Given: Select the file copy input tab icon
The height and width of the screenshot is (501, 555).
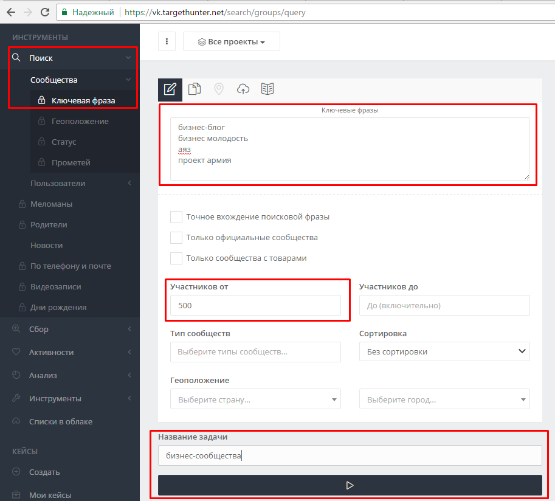Looking at the screenshot, I should click(x=195, y=89).
